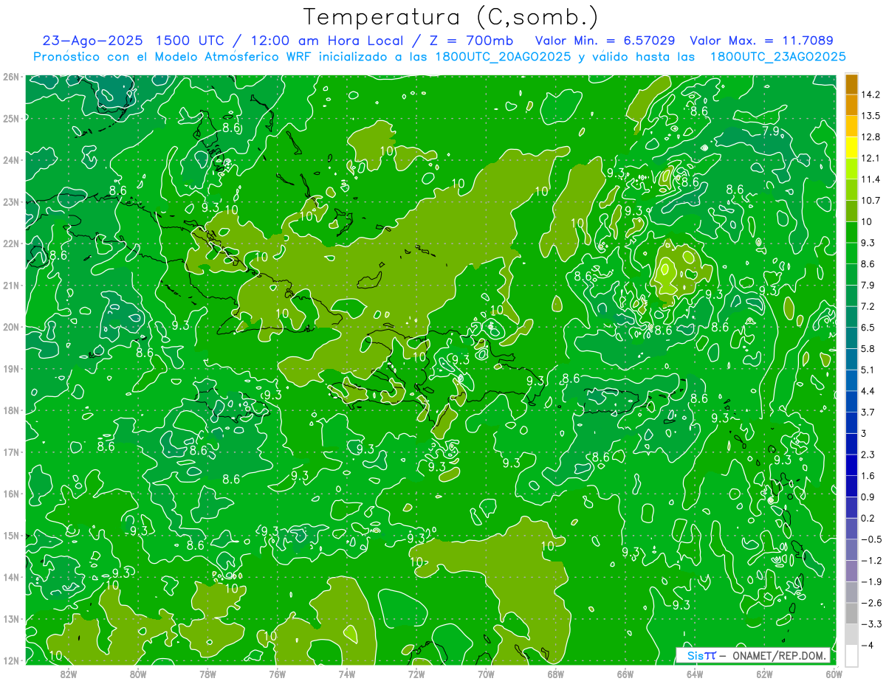Click the 76W longitude axis label
The width and height of the screenshot is (886, 684).
(277, 674)
